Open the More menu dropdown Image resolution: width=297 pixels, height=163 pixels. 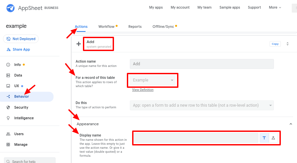coord(275,7)
